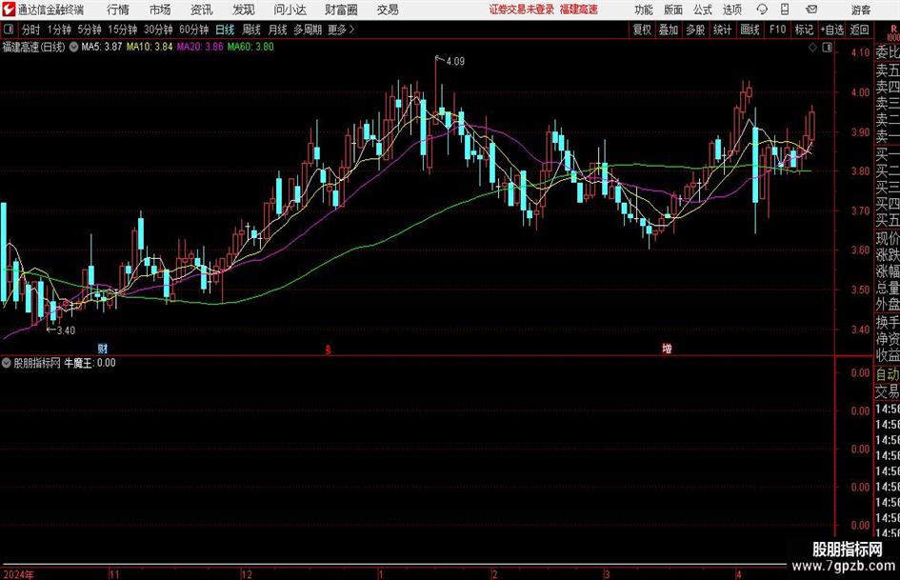Click the 多股 multi-stock button
The height and width of the screenshot is (580, 900).
tap(695, 30)
